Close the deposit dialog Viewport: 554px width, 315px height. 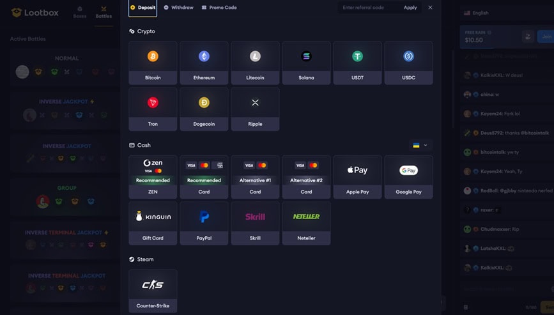[x=430, y=8]
